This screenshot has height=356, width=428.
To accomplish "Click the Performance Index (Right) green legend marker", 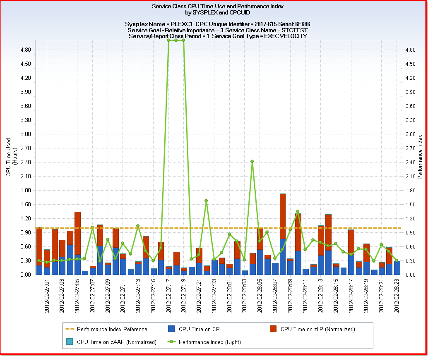I will (x=171, y=342).
